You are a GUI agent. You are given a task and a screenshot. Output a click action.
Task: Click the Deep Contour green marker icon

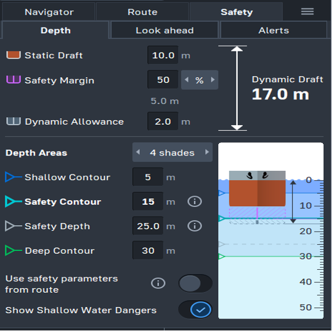pyautogui.click(x=13, y=250)
